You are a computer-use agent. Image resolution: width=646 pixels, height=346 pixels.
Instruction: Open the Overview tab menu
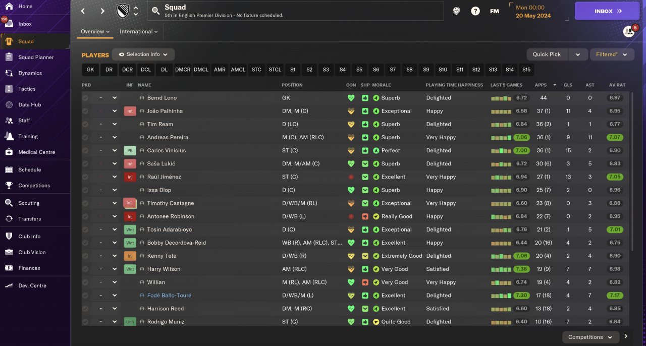95,32
